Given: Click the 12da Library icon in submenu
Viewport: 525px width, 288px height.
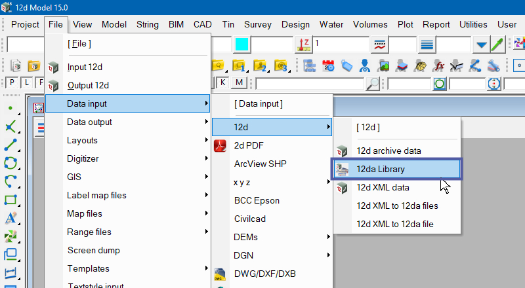Looking at the screenshot, I should (342, 169).
